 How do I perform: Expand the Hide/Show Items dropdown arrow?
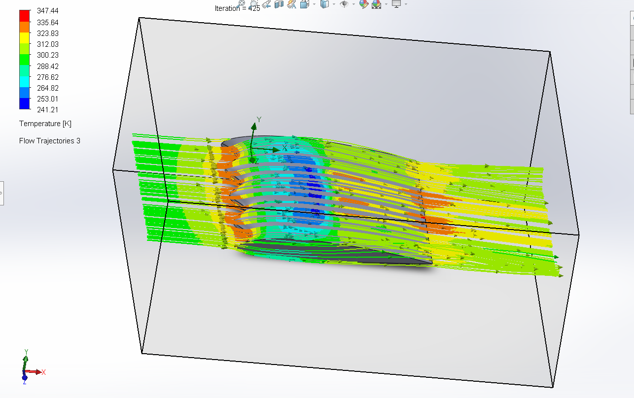[x=353, y=4]
